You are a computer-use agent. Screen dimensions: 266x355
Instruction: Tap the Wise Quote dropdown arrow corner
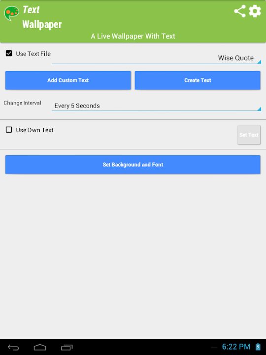pos(259,62)
